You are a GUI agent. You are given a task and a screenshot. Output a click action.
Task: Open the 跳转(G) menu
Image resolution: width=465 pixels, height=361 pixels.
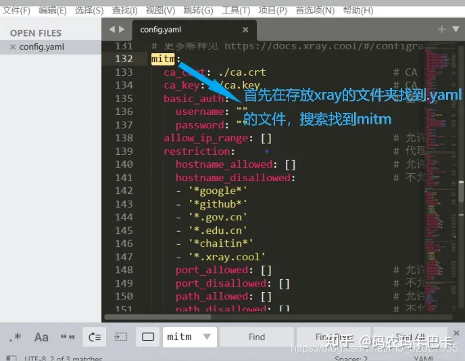coord(198,11)
